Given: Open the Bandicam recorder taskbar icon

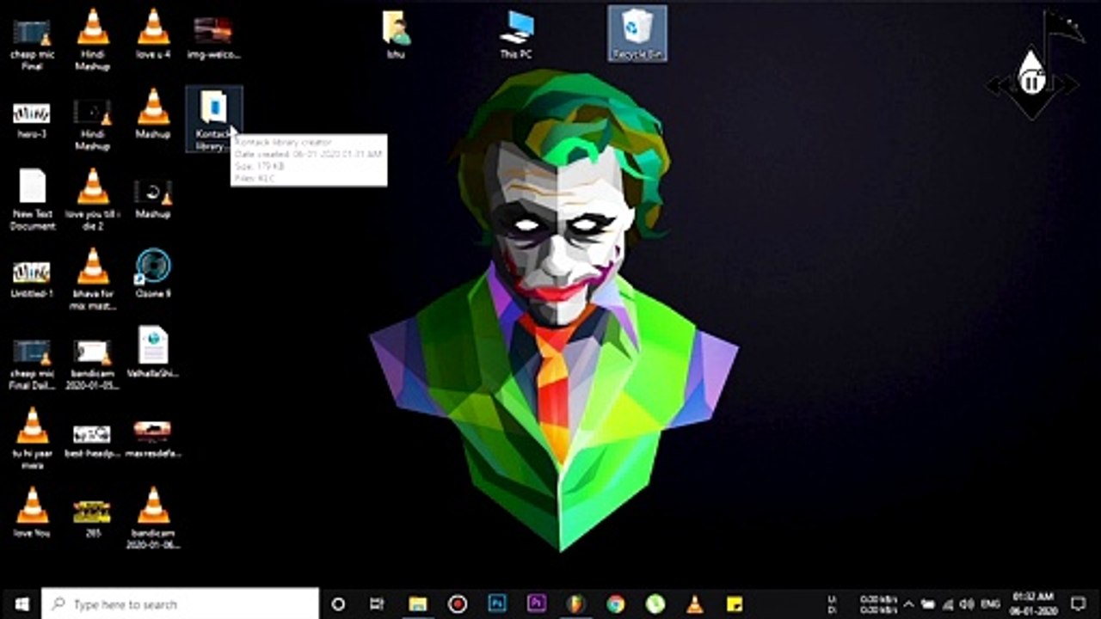Looking at the screenshot, I should (458, 604).
